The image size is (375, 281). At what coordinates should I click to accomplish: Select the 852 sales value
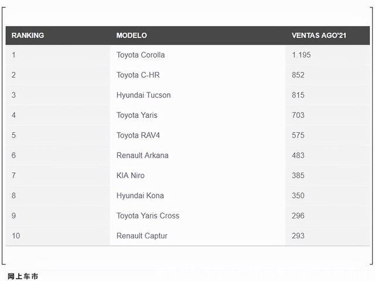coord(298,75)
